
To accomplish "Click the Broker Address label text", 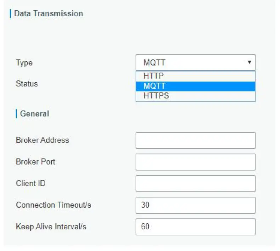I will pos(42,140).
